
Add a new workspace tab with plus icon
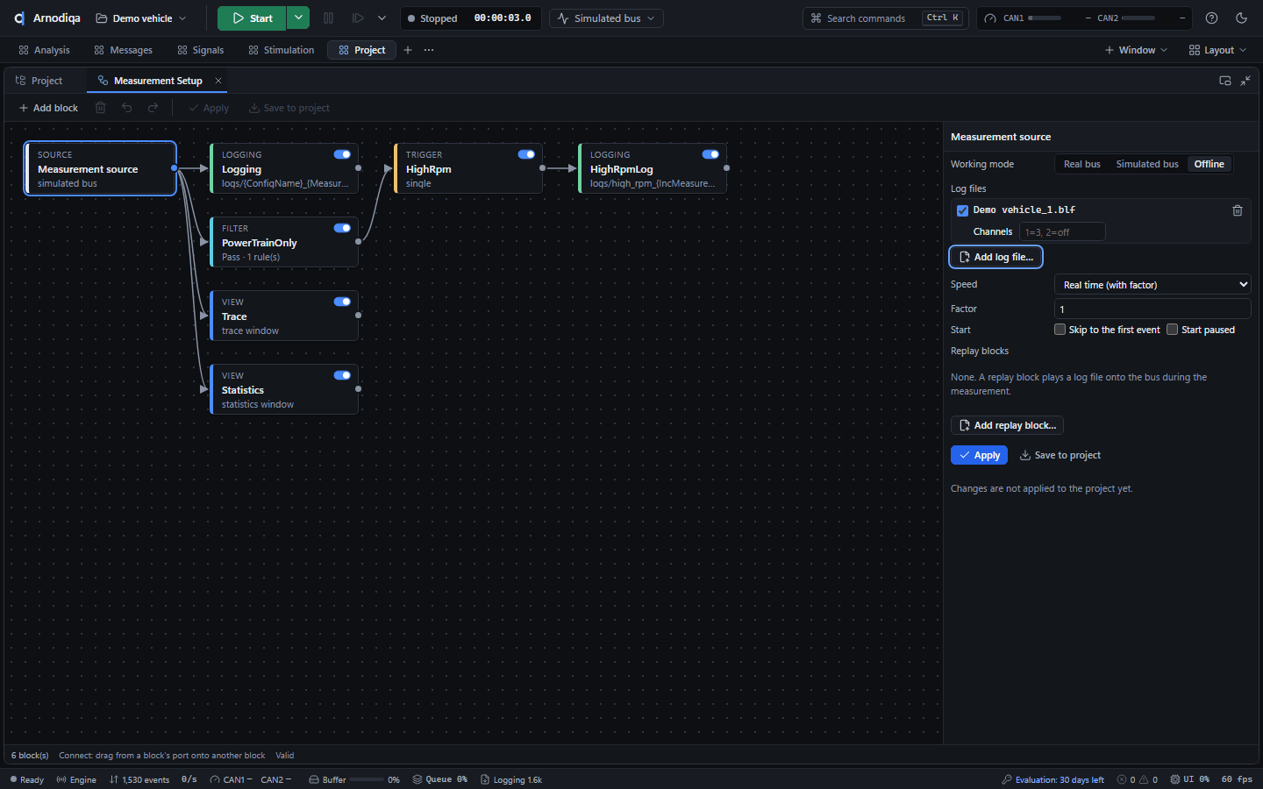(408, 50)
